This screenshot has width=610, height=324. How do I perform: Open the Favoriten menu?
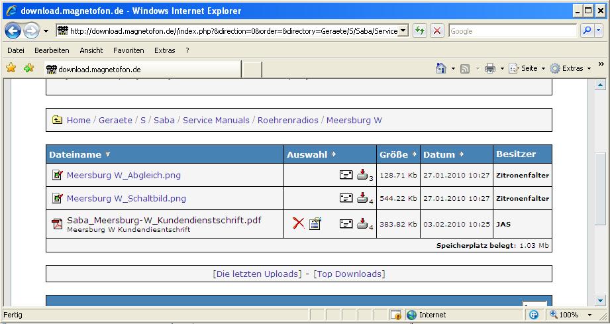(x=128, y=50)
